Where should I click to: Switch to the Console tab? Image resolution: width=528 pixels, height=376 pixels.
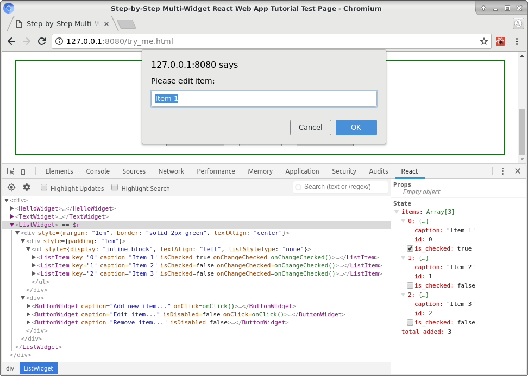coord(98,171)
